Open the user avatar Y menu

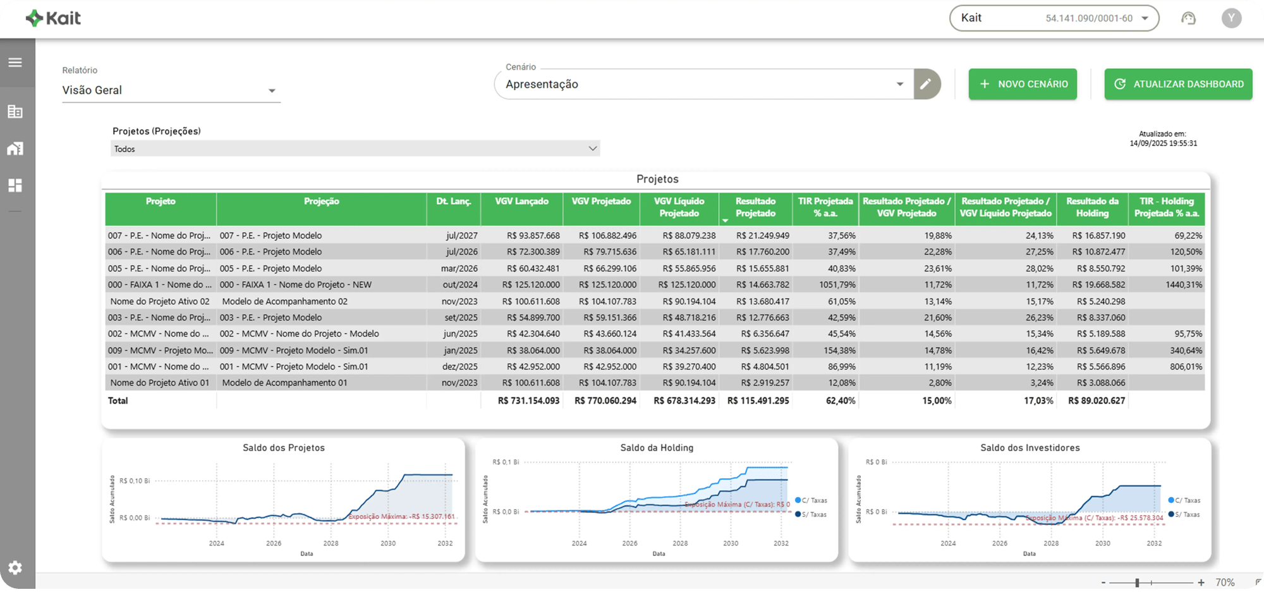(x=1231, y=18)
